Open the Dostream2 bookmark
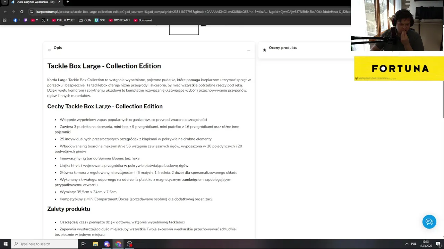This screenshot has height=249, width=444. point(143,20)
